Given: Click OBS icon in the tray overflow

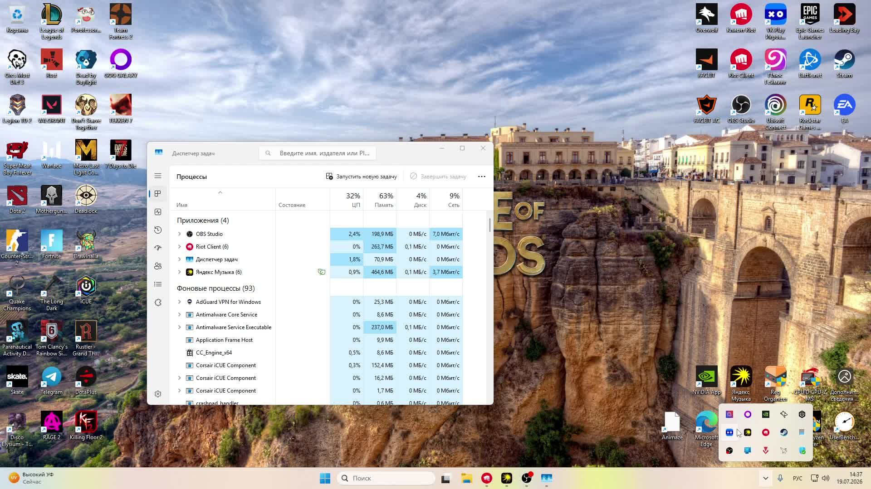Looking at the screenshot, I should [x=729, y=451].
